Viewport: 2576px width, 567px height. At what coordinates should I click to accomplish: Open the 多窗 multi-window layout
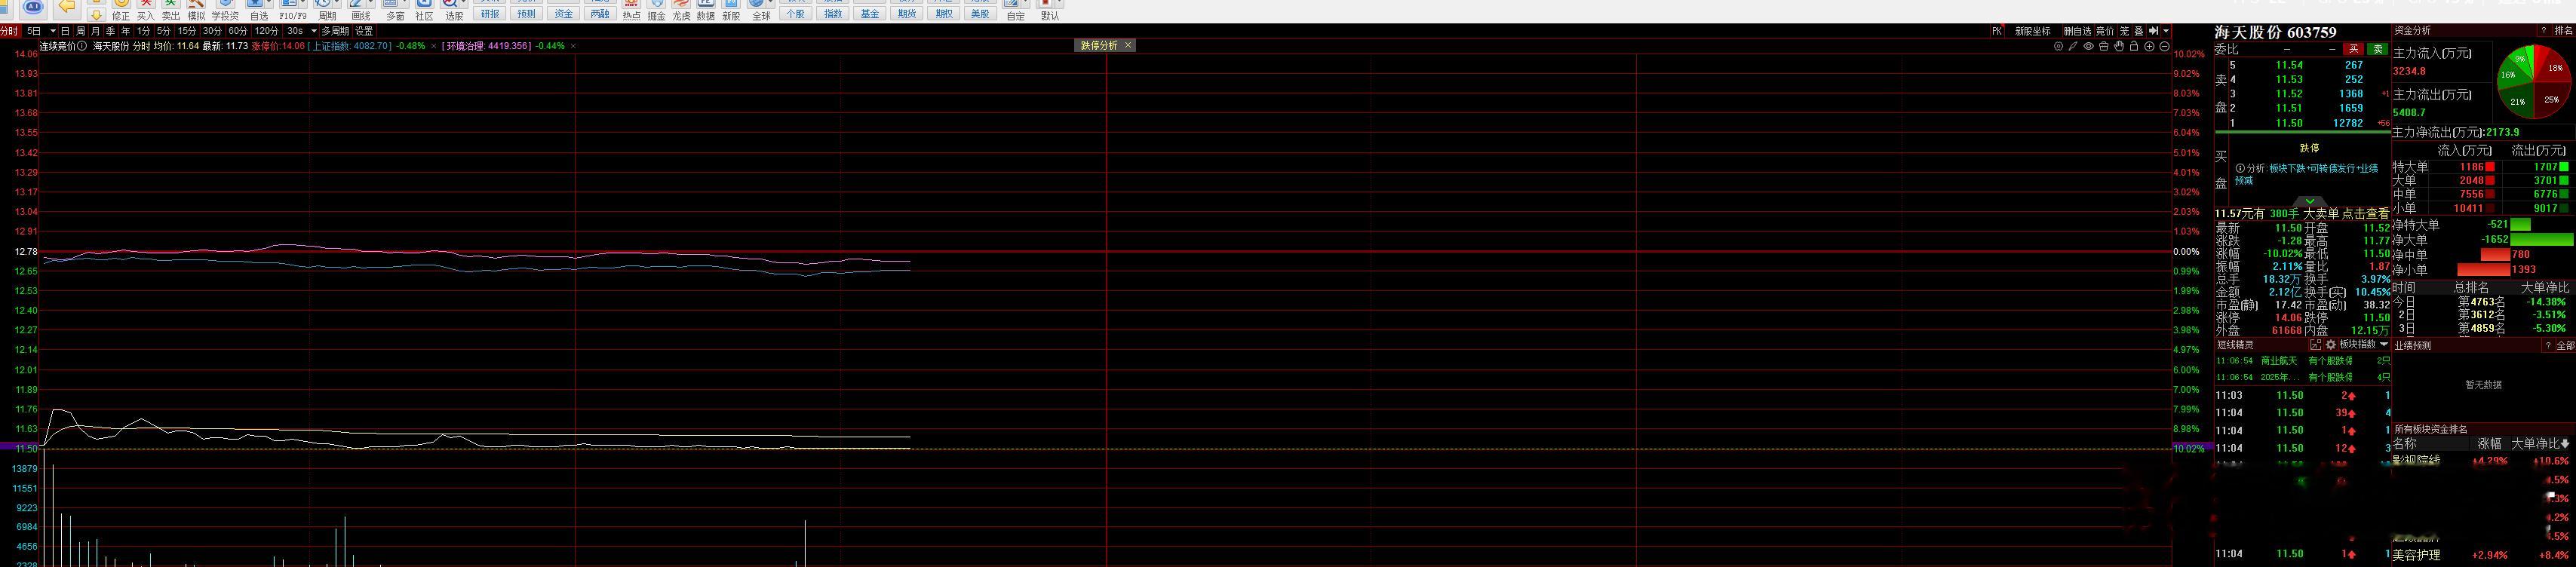[x=395, y=10]
